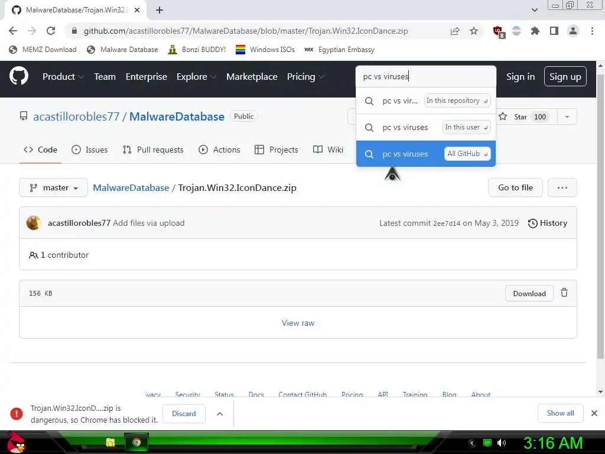The width and height of the screenshot is (605, 454).
Task: Bookmark this page with star icon
Action: tap(474, 31)
